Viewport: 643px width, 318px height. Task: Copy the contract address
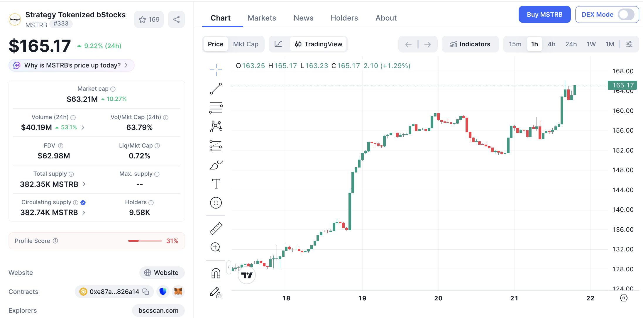click(x=146, y=292)
